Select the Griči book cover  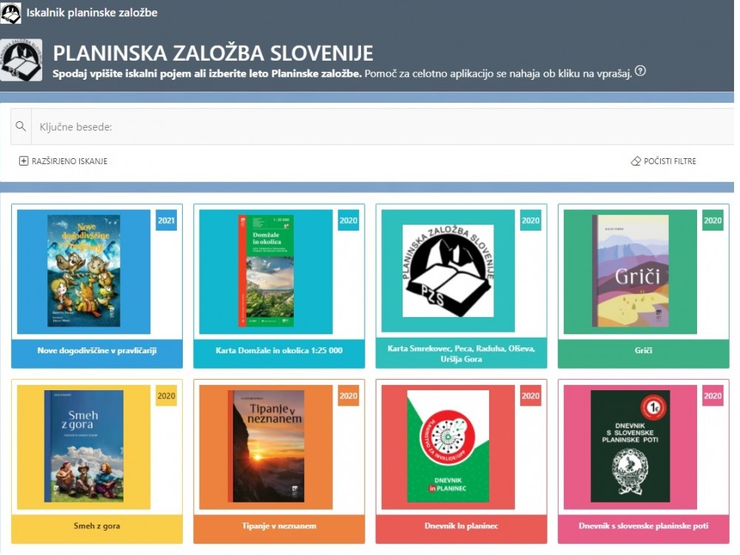click(630, 271)
